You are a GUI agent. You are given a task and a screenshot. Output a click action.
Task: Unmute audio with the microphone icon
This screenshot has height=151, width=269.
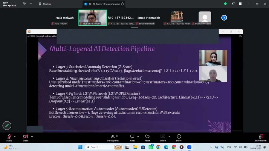point(9,137)
